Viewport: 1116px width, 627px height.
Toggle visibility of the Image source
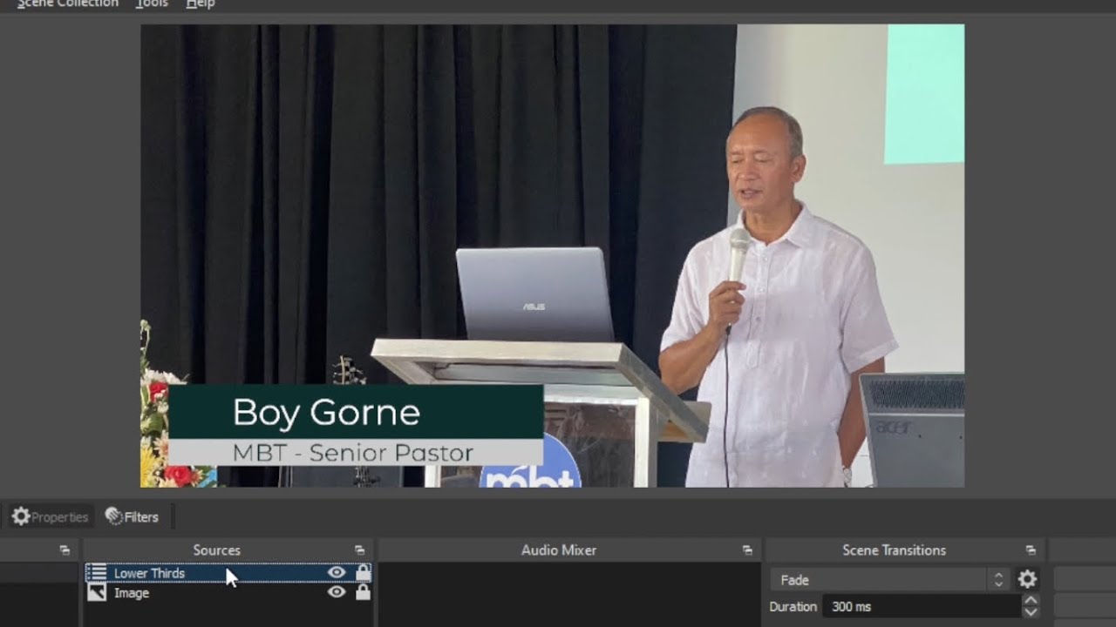tap(337, 592)
